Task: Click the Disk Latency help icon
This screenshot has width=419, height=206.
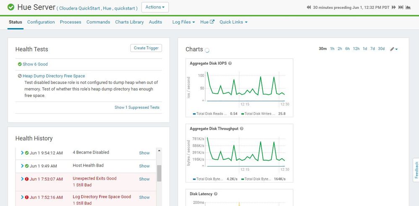Action: click(216, 194)
